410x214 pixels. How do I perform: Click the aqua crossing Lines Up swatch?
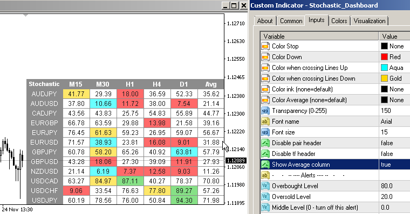click(x=384, y=68)
